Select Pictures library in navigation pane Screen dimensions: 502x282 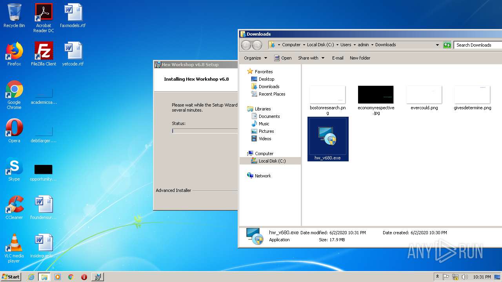point(262,131)
